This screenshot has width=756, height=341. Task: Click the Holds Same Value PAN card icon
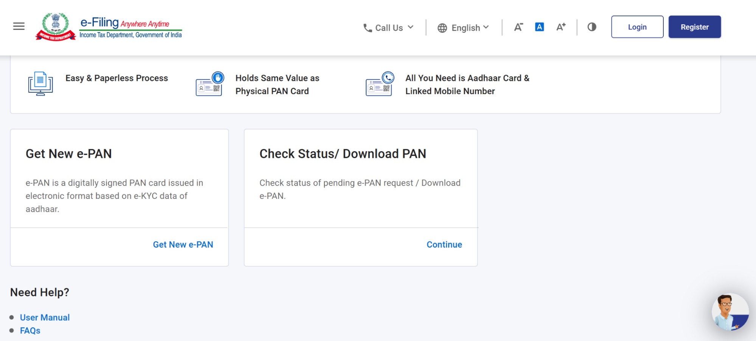(x=210, y=84)
